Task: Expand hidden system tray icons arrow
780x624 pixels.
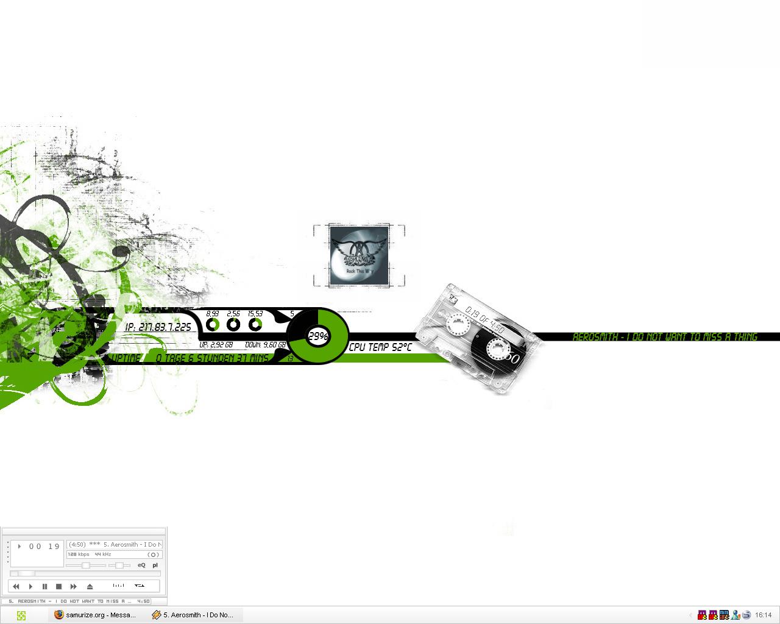Action: coord(690,615)
